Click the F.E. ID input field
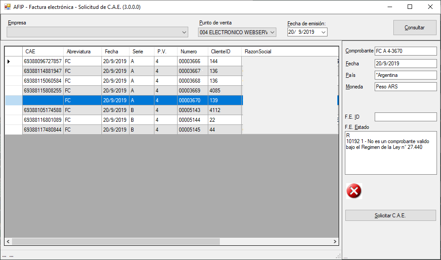This screenshot has height=260, width=441. pyautogui.click(x=405, y=117)
